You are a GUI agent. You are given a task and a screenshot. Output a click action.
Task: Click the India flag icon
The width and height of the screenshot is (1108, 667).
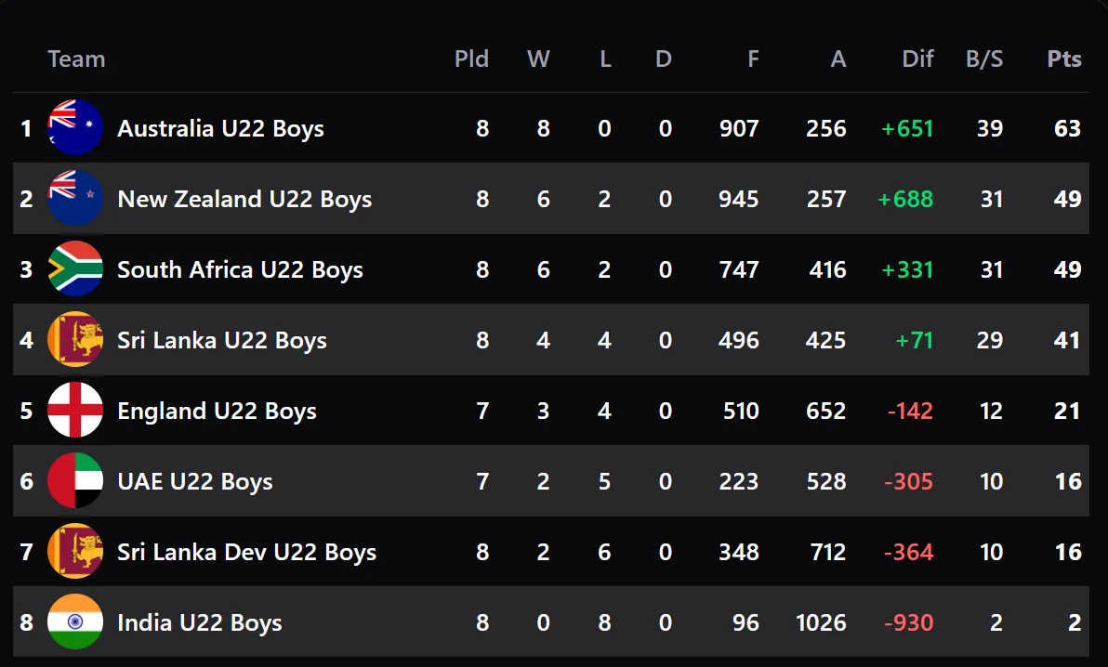pyautogui.click(x=75, y=622)
